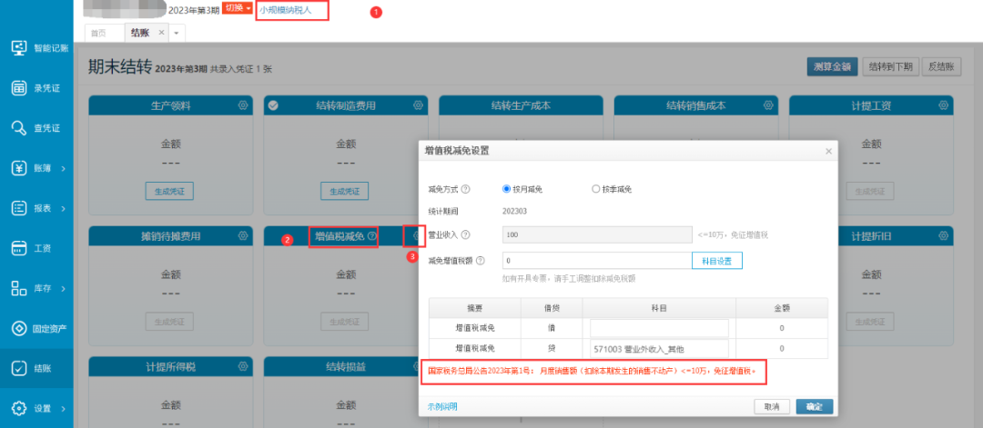Click the 结转损益 card header

coord(346,366)
